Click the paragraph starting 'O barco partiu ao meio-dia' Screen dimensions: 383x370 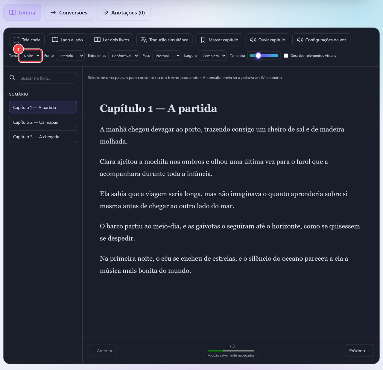tap(230, 232)
